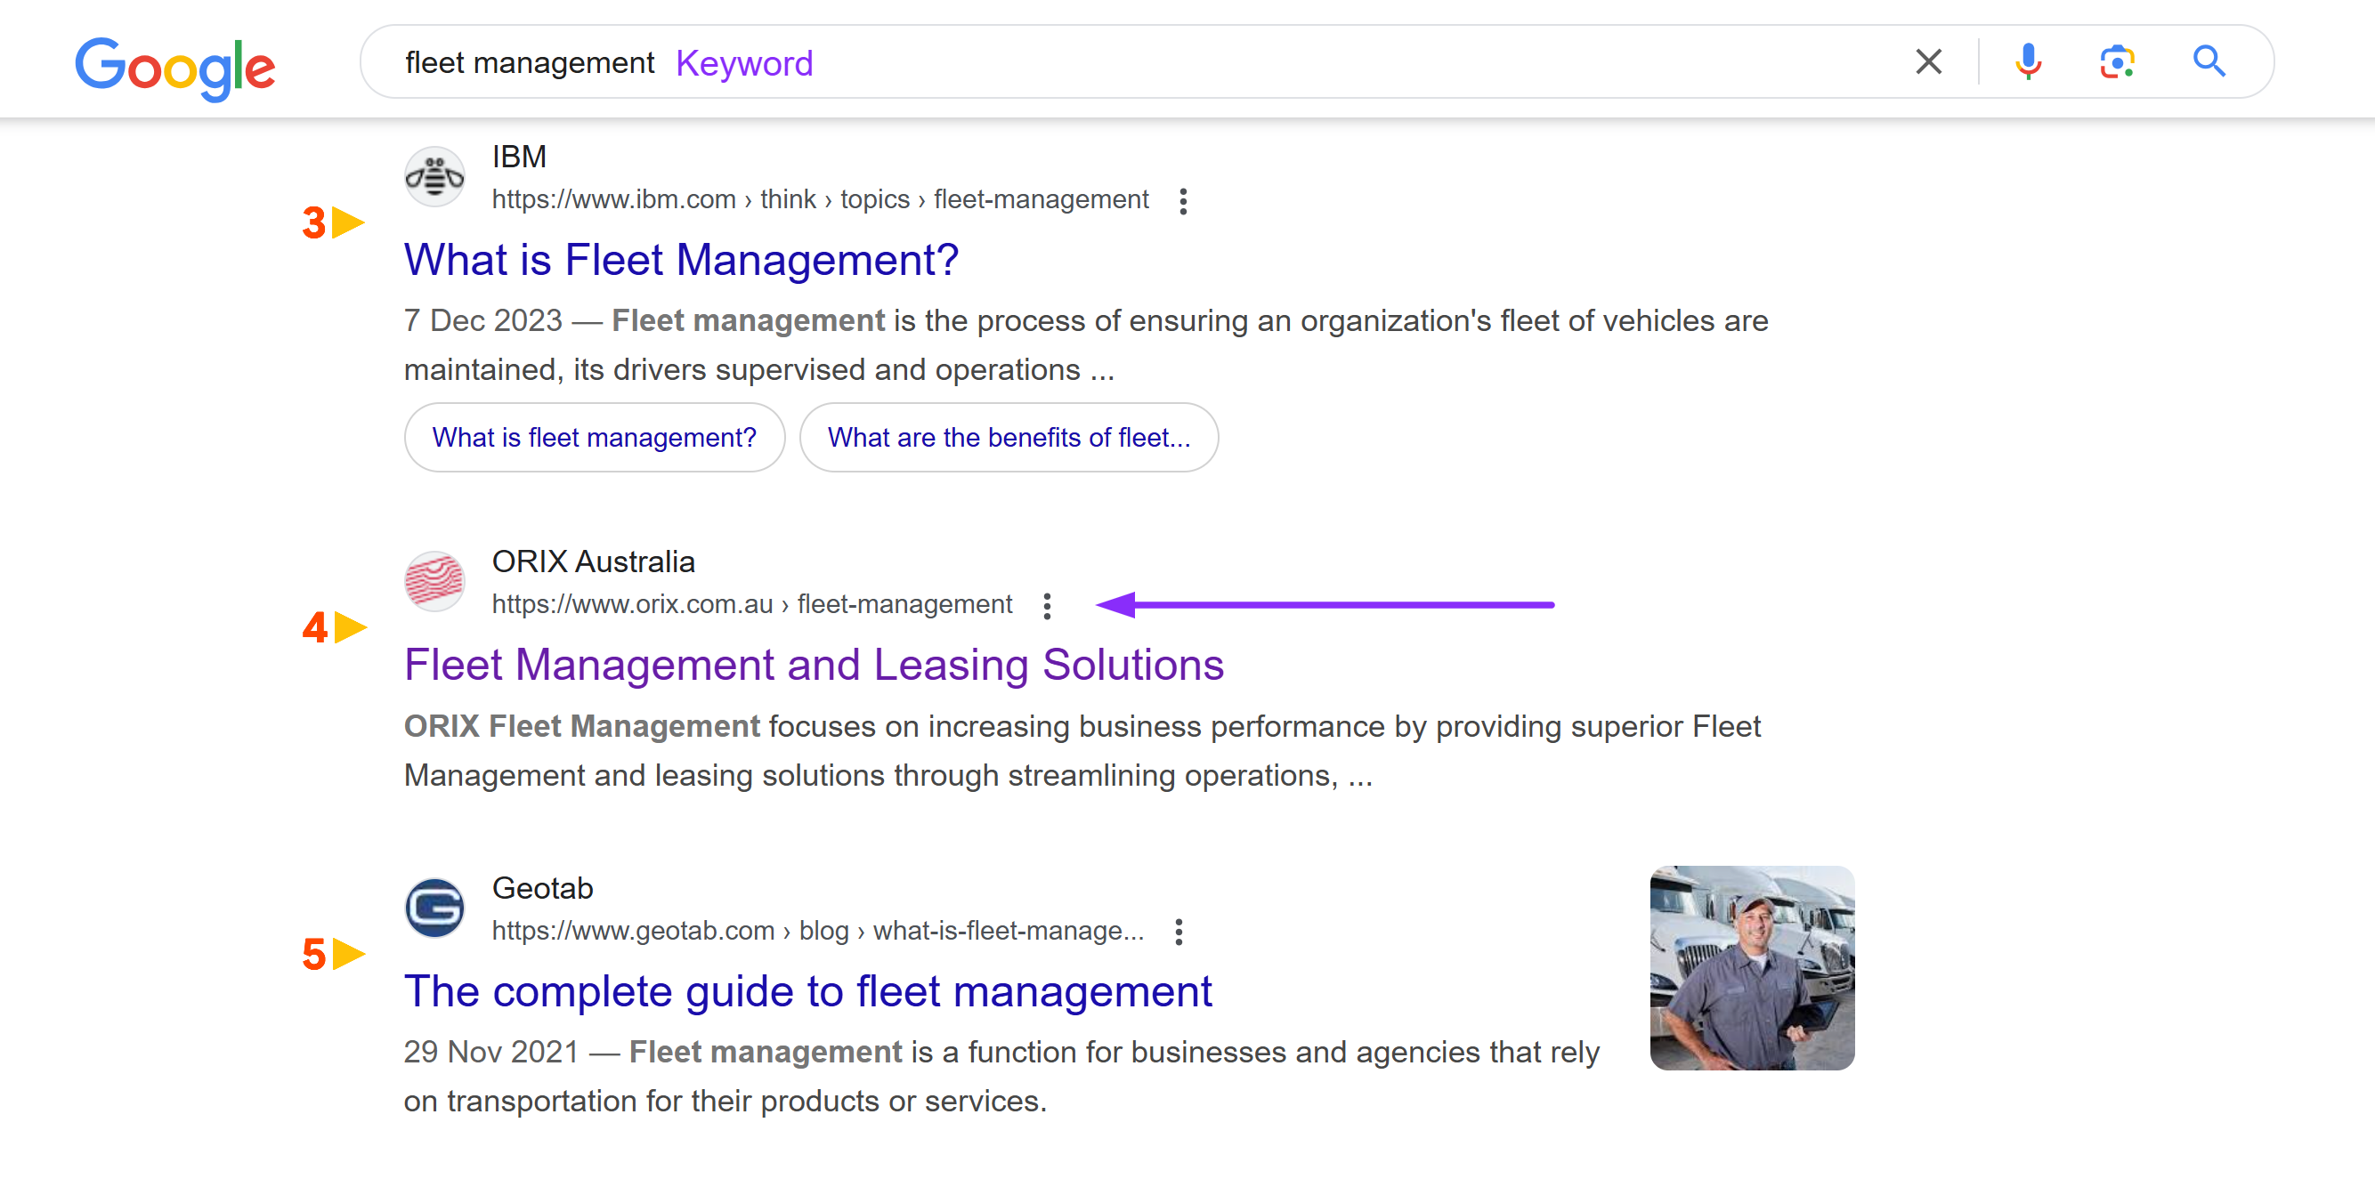Click the ORIX Australia site name

[x=593, y=561]
